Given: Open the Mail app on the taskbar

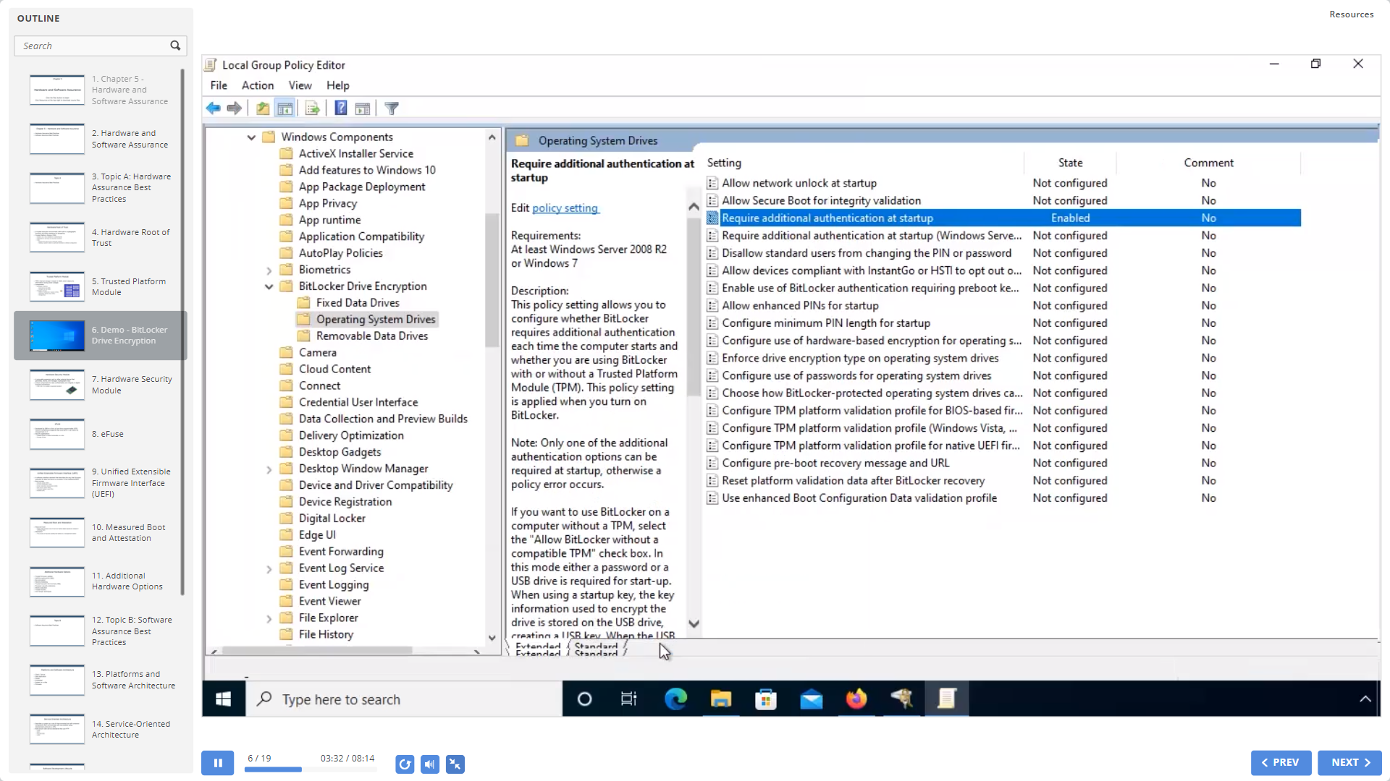Looking at the screenshot, I should [811, 699].
